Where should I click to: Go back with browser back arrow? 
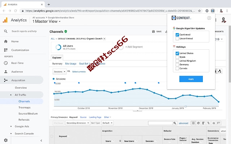(4, 11)
